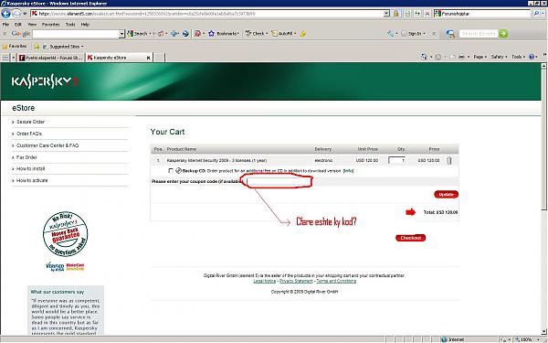The width and height of the screenshot is (548, 343).
Task: Click the red Checkout button
Action: tap(410, 238)
